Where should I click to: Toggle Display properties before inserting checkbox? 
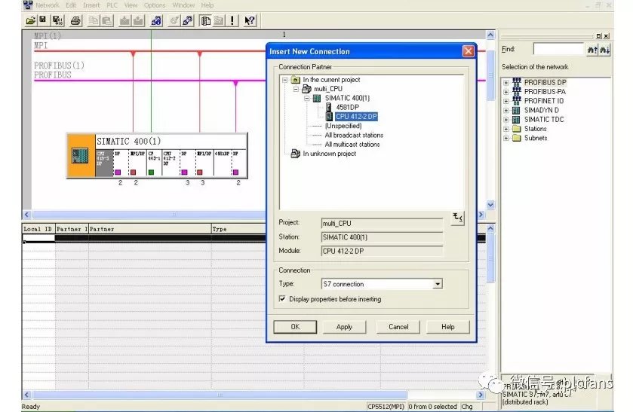tap(282, 299)
